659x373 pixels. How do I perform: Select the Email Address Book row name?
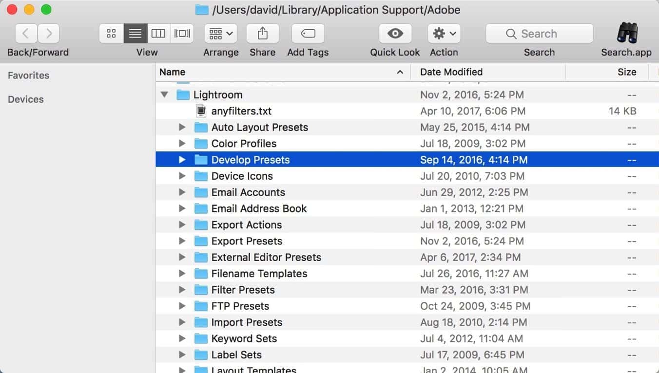[x=259, y=208]
